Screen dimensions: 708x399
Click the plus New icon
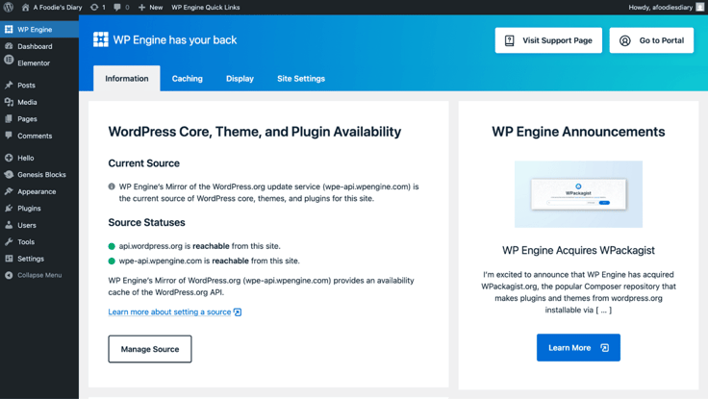[141, 8]
